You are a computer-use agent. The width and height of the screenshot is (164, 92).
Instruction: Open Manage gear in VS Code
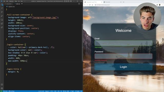point(2,88)
